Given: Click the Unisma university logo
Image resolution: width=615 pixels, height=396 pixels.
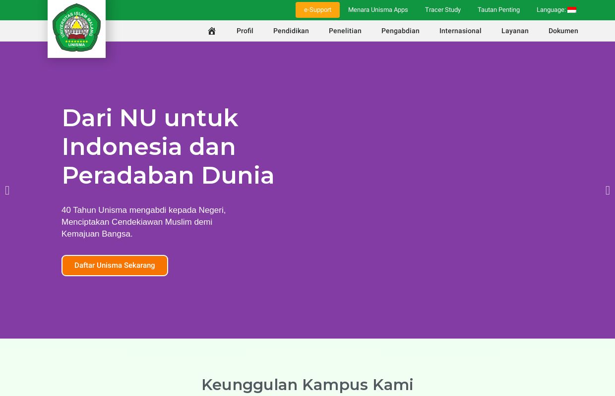Looking at the screenshot, I should point(76,28).
